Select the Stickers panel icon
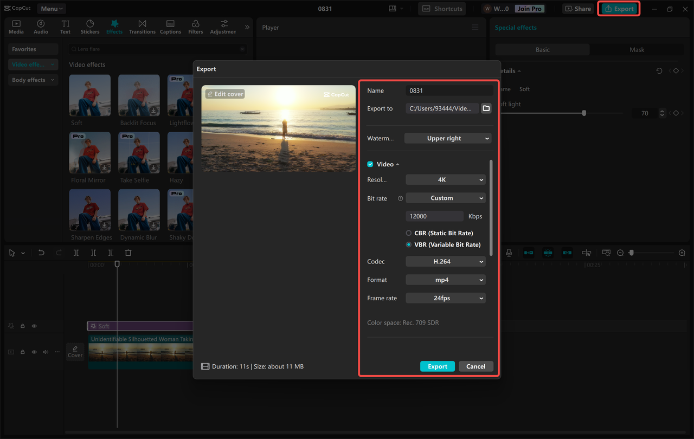Screen dimensions: 694x439 pos(89,26)
